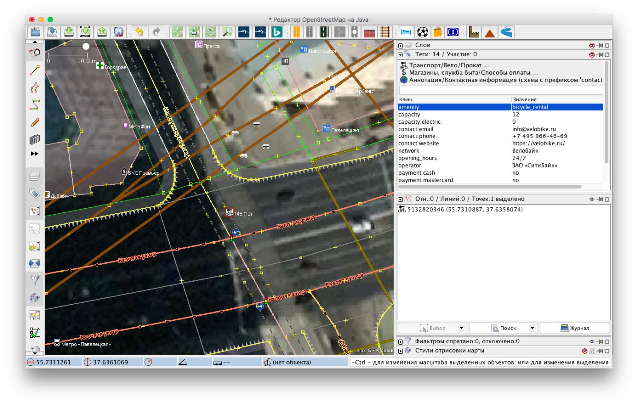Expand the Стили отрисовки карты panel
Viewport: 638px width, 405px height.
point(401,351)
